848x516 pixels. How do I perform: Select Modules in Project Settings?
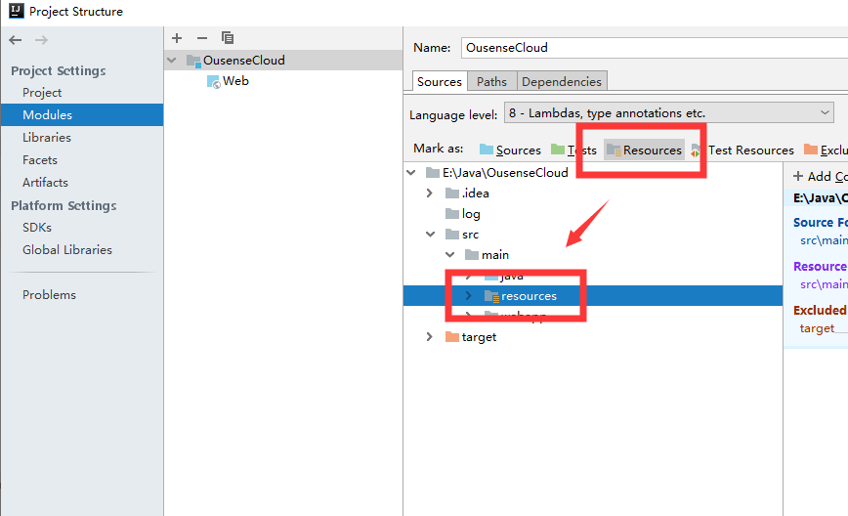click(82, 114)
